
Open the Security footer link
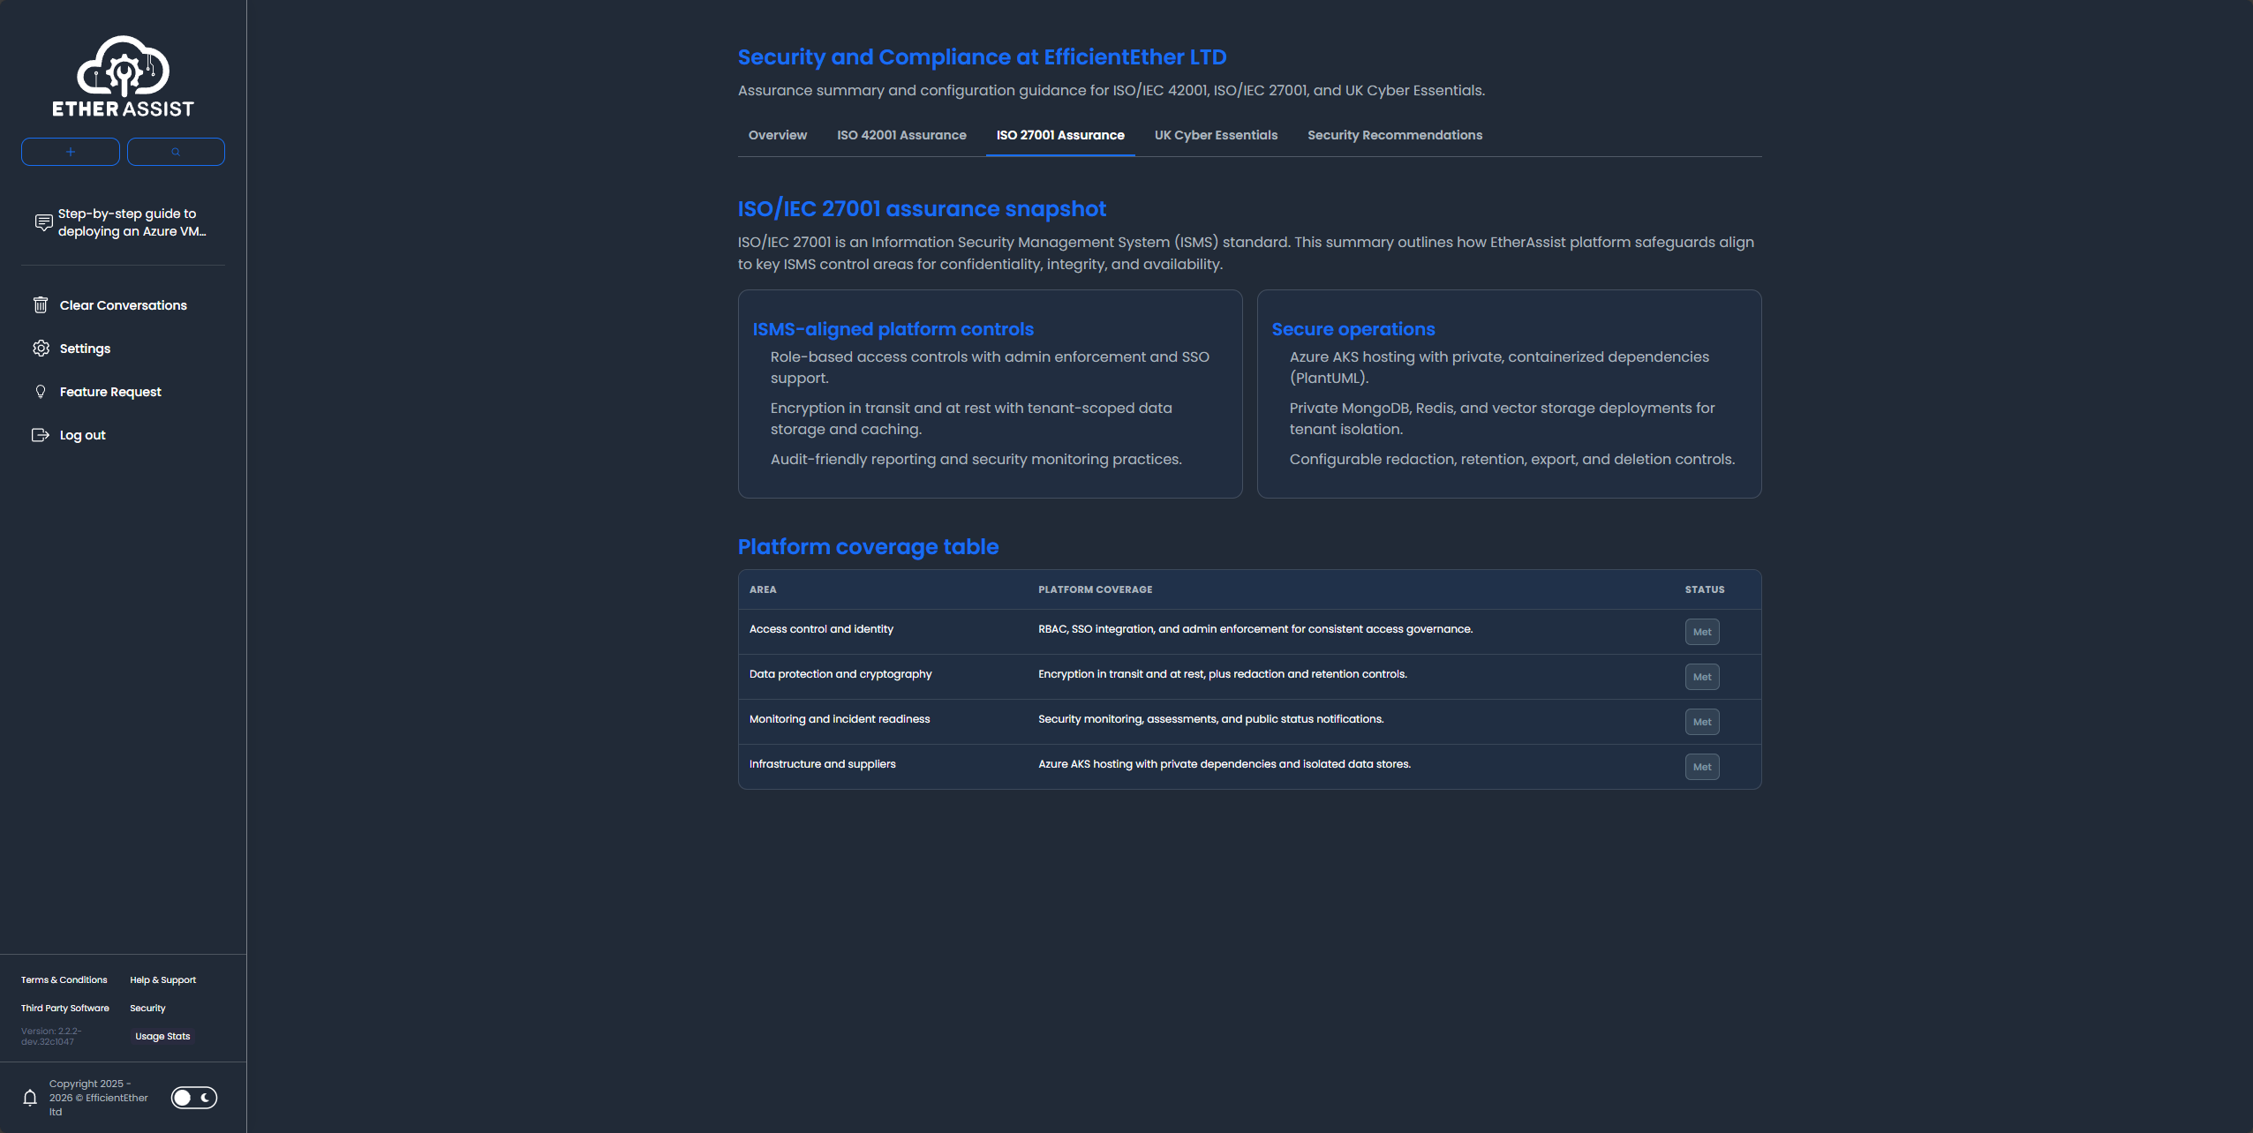pyautogui.click(x=147, y=1009)
